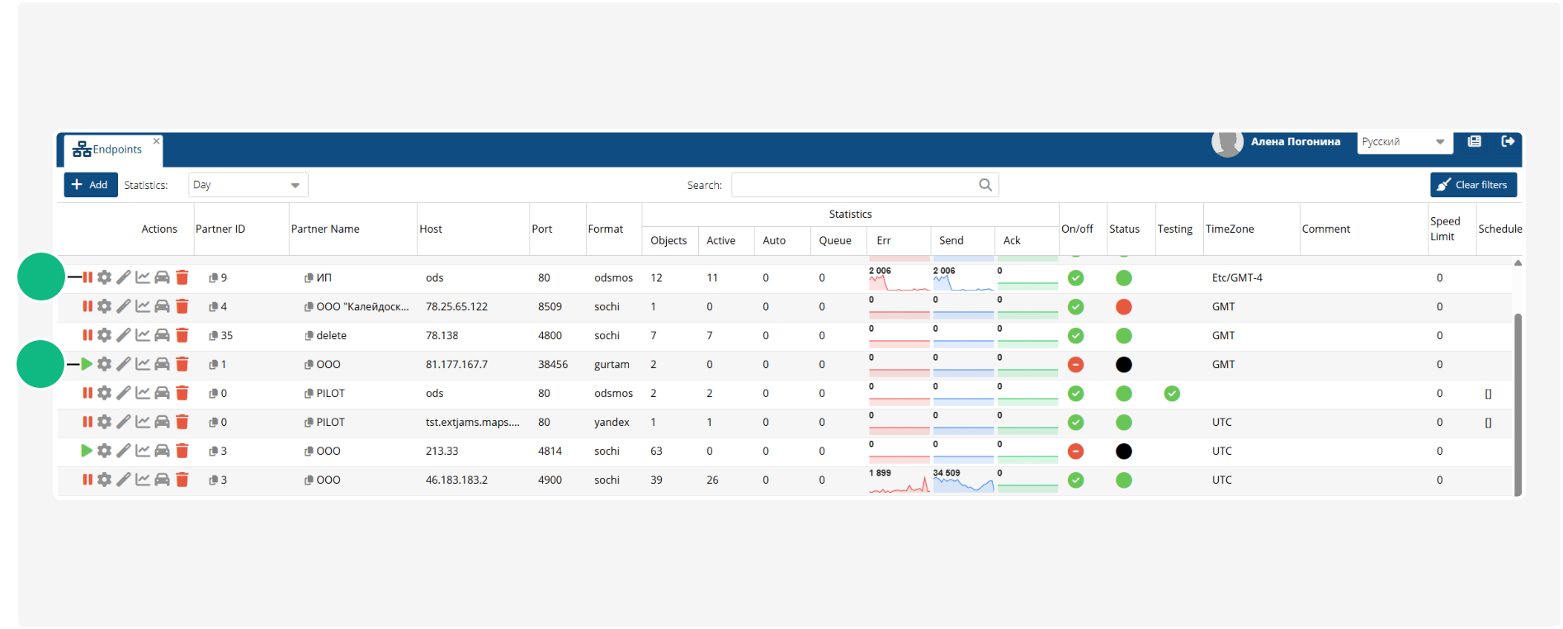
Task: Toggle On/off for PILOT yandex row
Action: [x=1075, y=423]
